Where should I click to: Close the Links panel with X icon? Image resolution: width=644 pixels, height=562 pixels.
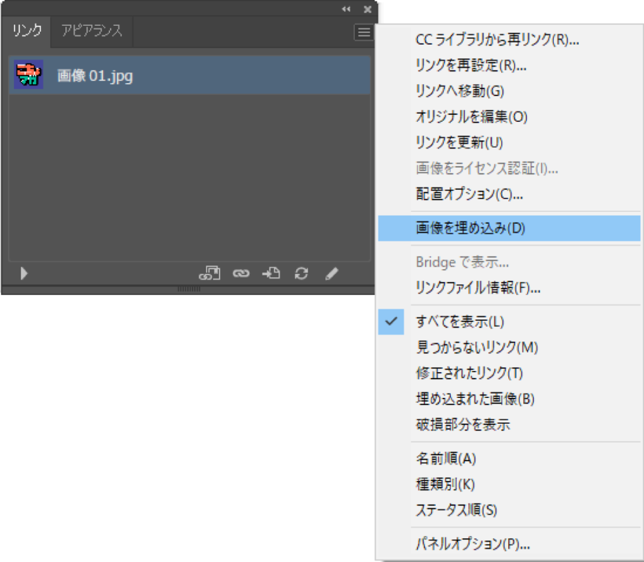[x=367, y=9]
